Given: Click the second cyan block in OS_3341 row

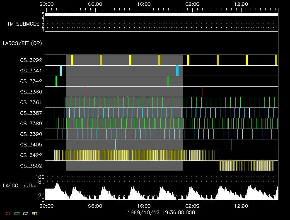Looking at the screenshot, I should coord(177,71).
